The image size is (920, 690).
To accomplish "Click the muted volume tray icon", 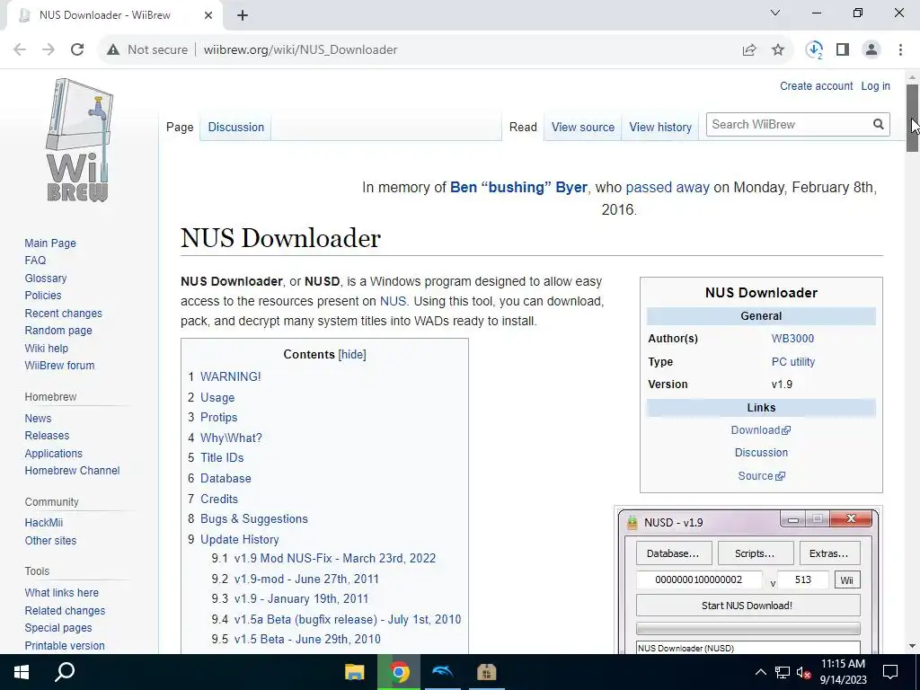I will 804,672.
